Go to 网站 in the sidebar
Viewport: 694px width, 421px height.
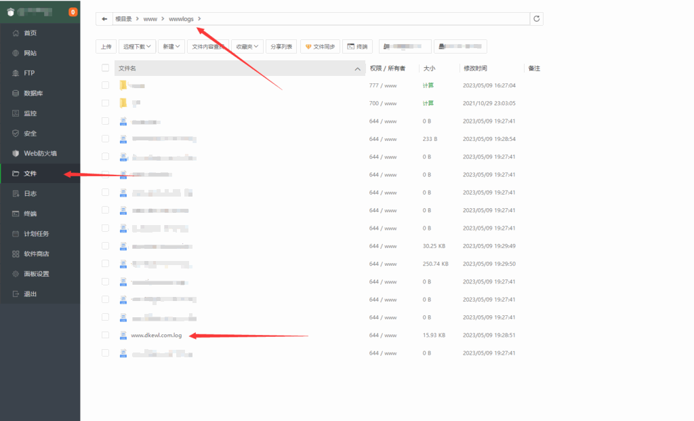pyautogui.click(x=30, y=53)
